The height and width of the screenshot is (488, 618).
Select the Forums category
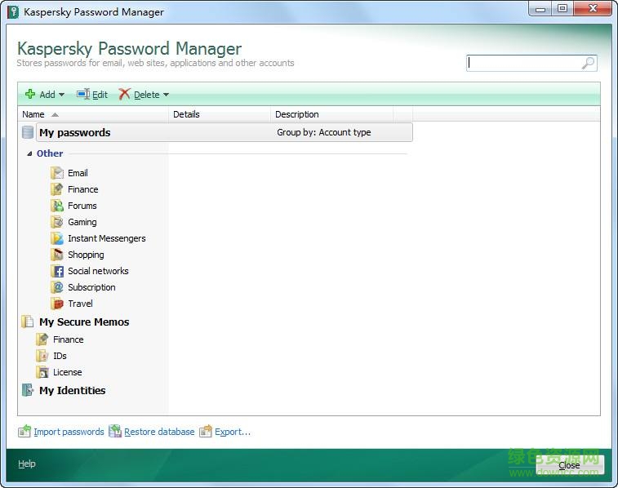[x=82, y=206]
